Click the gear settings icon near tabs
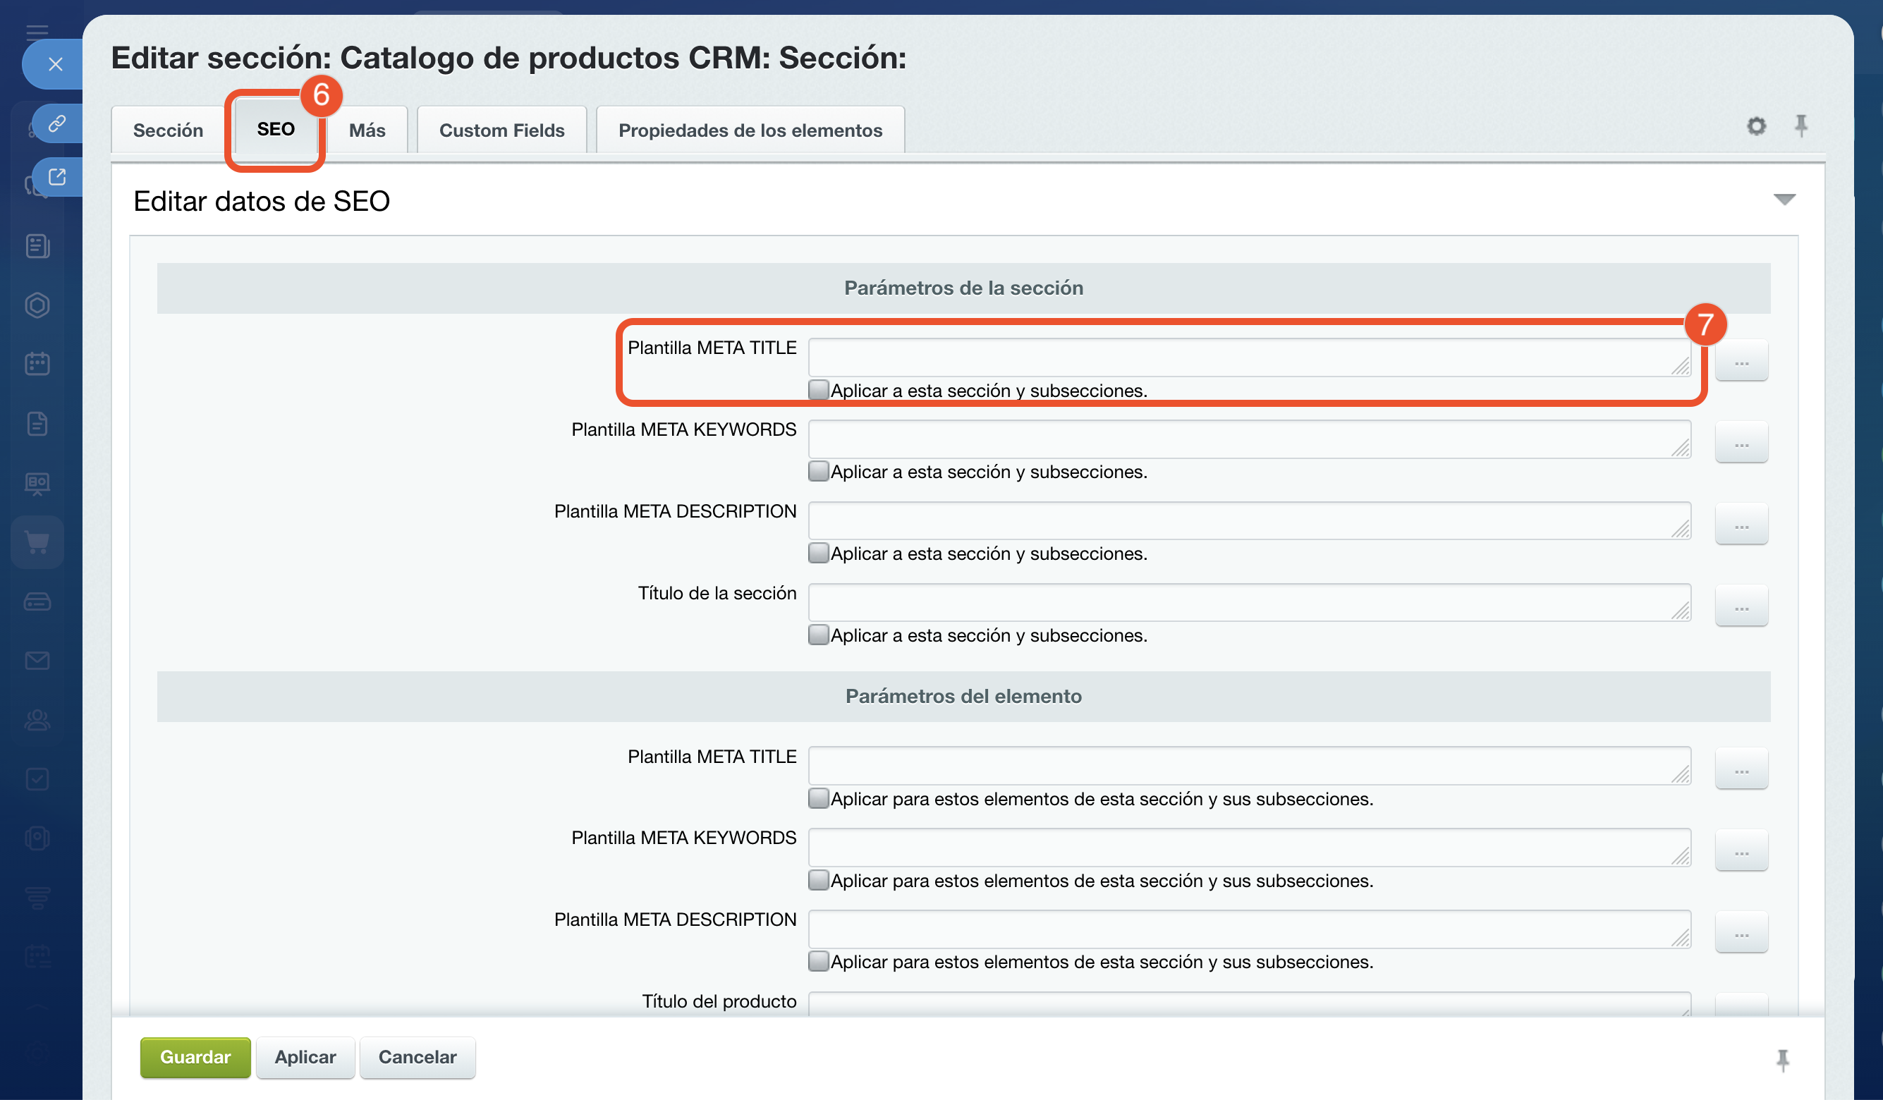This screenshot has width=1883, height=1100. pos(1756,126)
